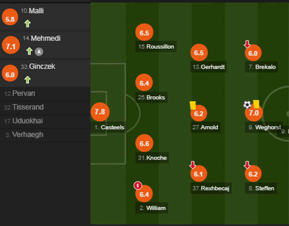
Task: Select unused substitute Pervan
Action: pos(24,94)
